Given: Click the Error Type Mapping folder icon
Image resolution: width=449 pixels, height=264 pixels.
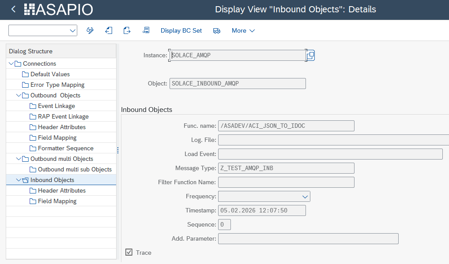Looking at the screenshot, I should click(x=25, y=85).
